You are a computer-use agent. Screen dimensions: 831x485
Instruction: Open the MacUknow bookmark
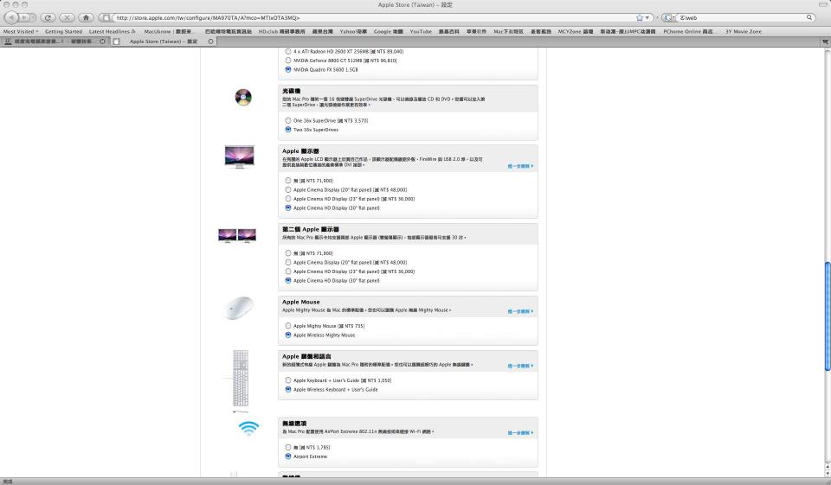(169, 31)
